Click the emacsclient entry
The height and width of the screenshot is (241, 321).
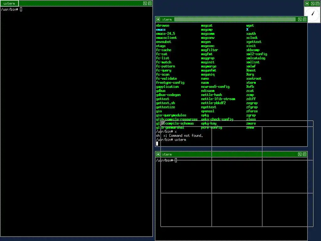click(166, 38)
